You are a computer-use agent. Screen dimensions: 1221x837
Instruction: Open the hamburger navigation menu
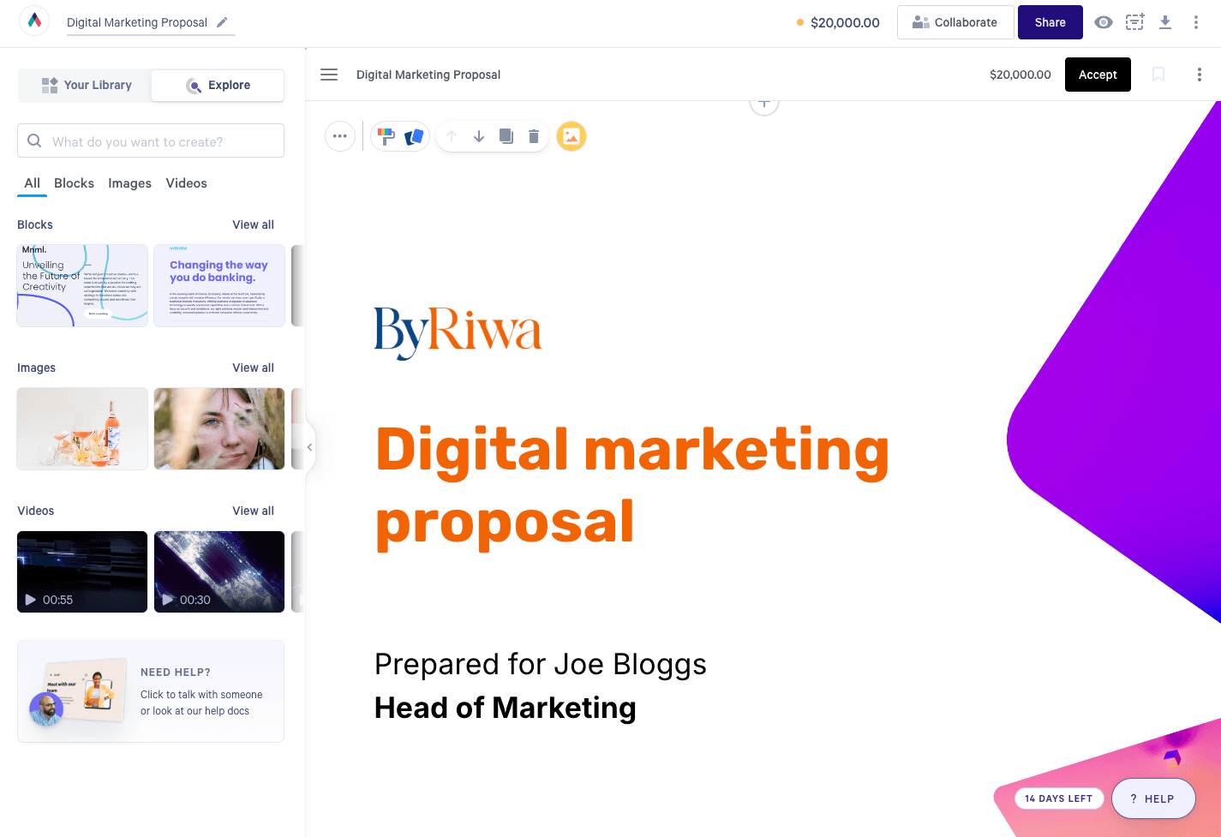[x=329, y=75]
